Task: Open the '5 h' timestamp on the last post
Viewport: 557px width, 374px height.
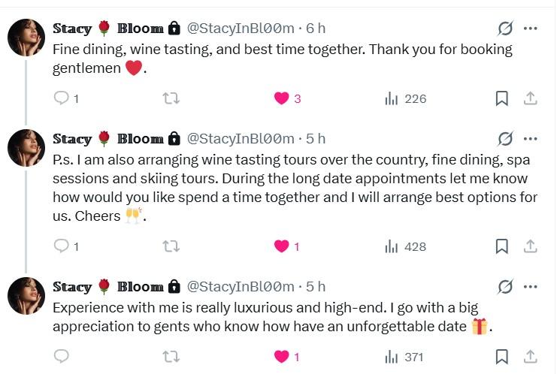Action: coord(316,287)
